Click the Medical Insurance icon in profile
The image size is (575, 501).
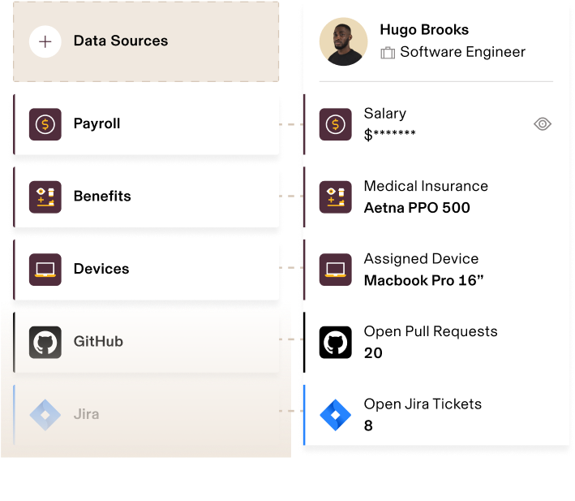pyautogui.click(x=335, y=197)
